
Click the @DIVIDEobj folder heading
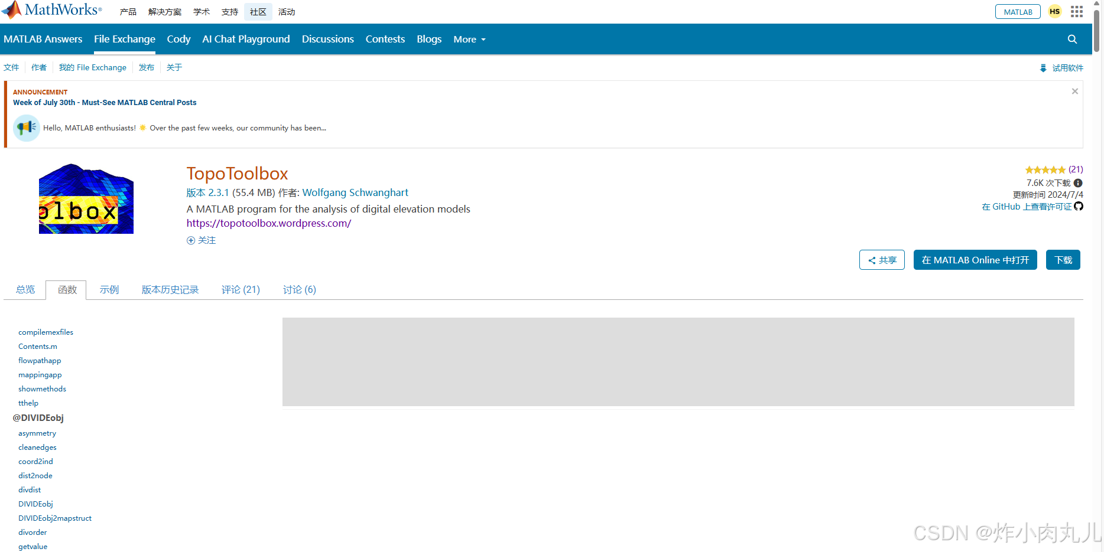[38, 418]
